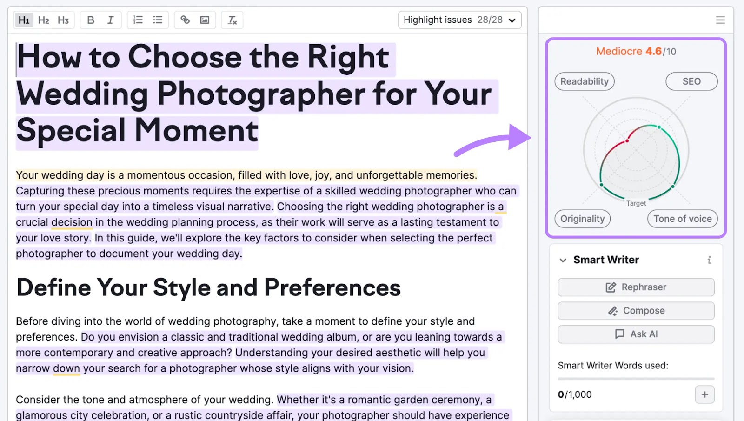Apply Heading 2 formatting
This screenshot has height=421, width=744.
pyautogui.click(x=44, y=20)
